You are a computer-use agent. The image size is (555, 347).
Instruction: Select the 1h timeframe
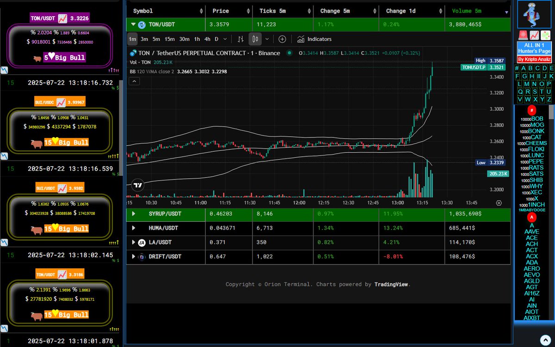point(197,39)
